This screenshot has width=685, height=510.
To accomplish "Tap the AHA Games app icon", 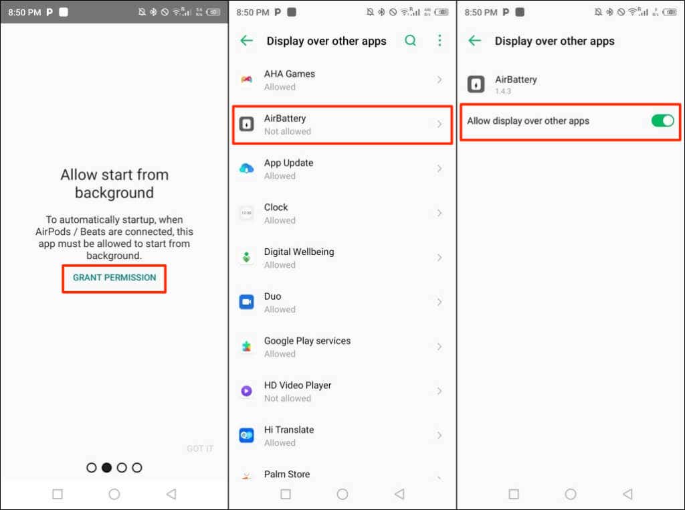I will click(x=246, y=80).
